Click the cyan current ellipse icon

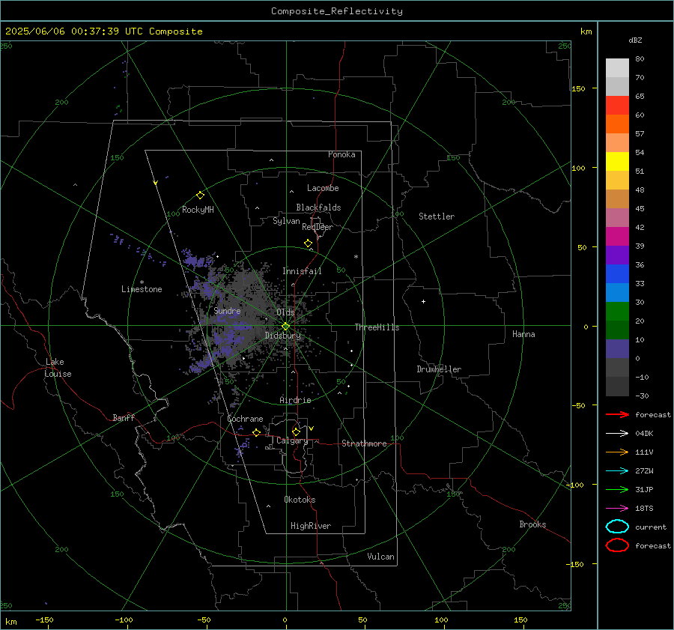click(x=617, y=527)
